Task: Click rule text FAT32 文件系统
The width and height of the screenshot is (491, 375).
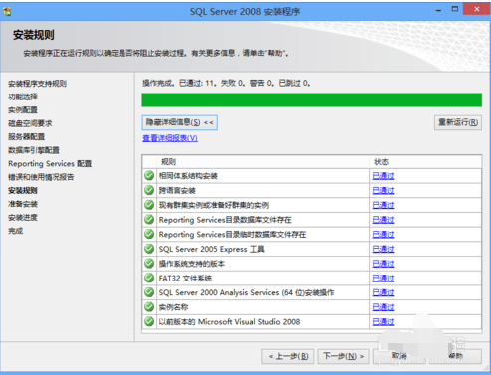Action: pos(185,279)
